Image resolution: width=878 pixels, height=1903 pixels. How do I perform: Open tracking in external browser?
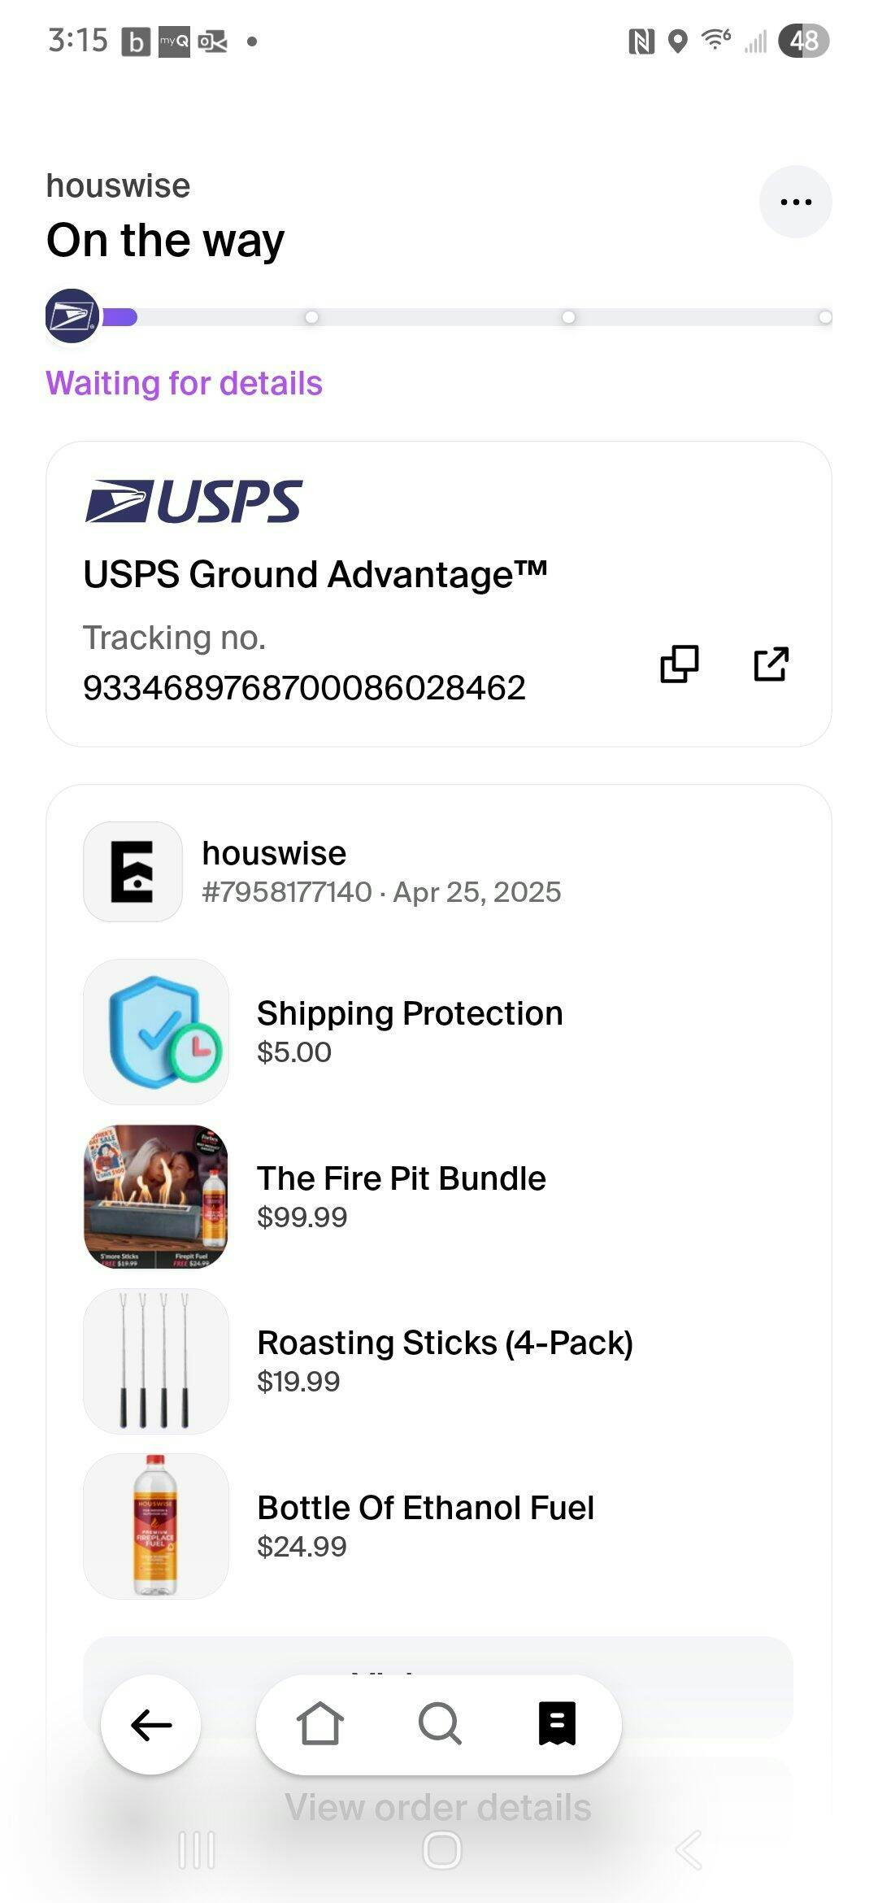pos(771,664)
